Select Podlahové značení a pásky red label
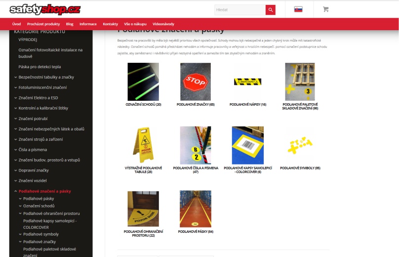Image resolution: width=399 pixels, height=257 pixels. 45,191
